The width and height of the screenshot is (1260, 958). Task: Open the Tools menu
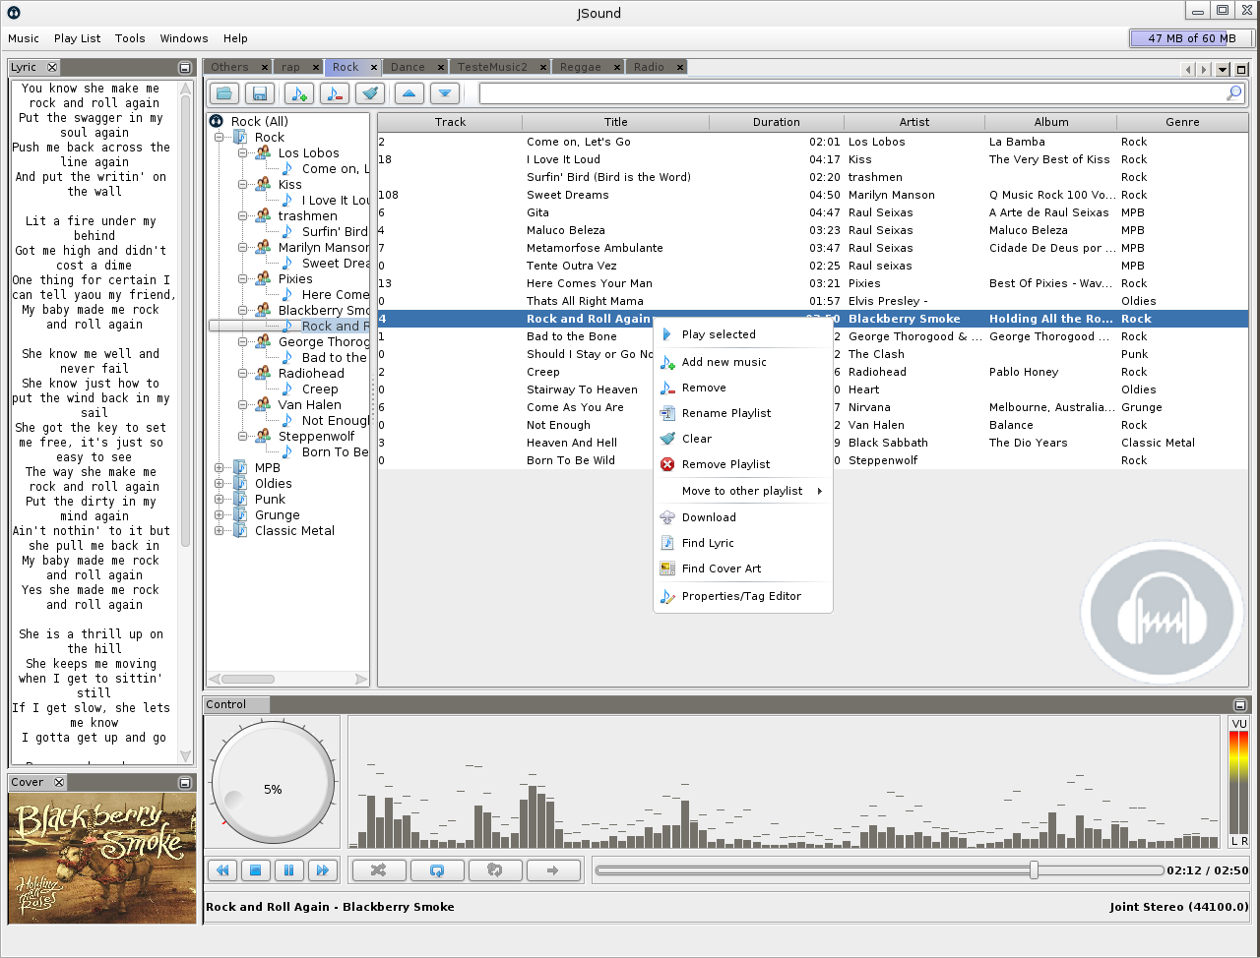click(x=129, y=38)
